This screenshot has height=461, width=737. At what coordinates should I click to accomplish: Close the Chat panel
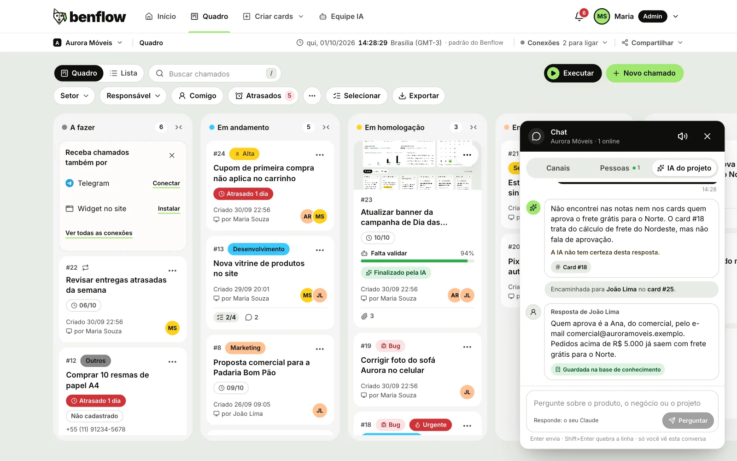click(x=708, y=136)
